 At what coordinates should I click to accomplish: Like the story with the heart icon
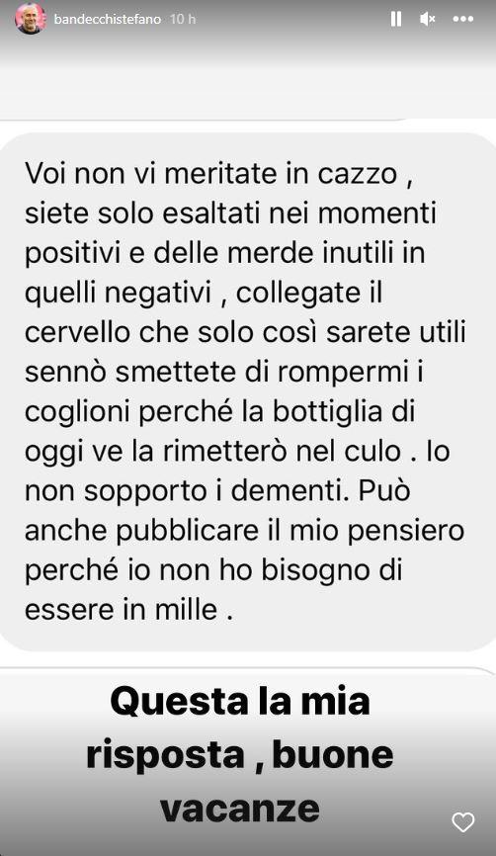pos(463,822)
